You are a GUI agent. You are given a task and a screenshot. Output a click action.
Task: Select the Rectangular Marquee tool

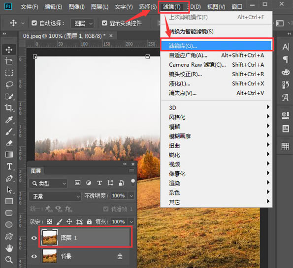9,73
